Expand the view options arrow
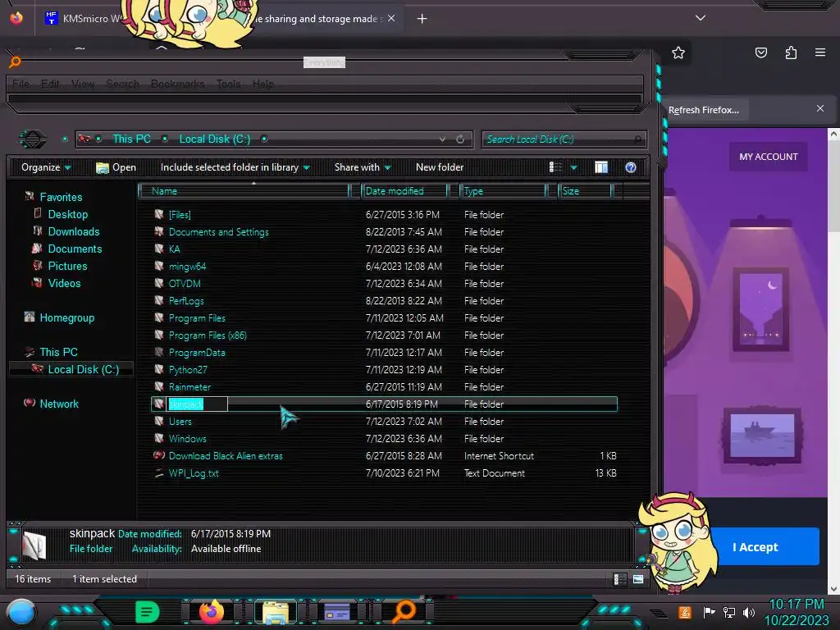The image size is (840, 630). coord(573,167)
